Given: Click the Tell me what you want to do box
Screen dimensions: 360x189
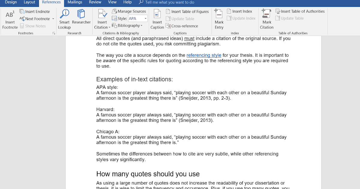Looking at the screenshot, I should (169, 2).
